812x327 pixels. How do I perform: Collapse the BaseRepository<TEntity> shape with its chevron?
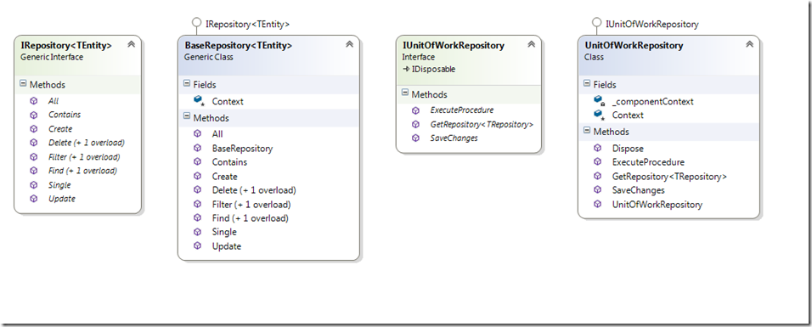[x=349, y=44]
